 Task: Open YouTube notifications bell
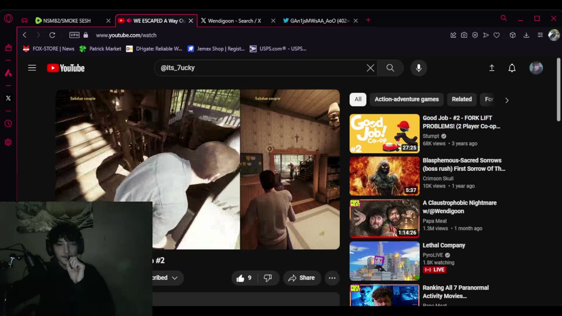pyautogui.click(x=512, y=68)
